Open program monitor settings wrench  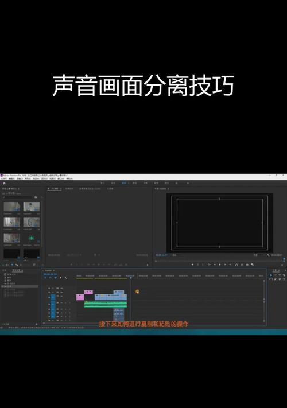point(268,255)
